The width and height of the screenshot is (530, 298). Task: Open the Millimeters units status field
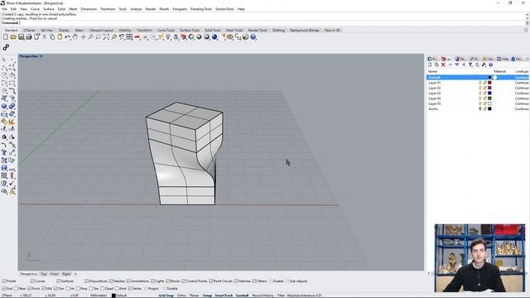[99, 296]
